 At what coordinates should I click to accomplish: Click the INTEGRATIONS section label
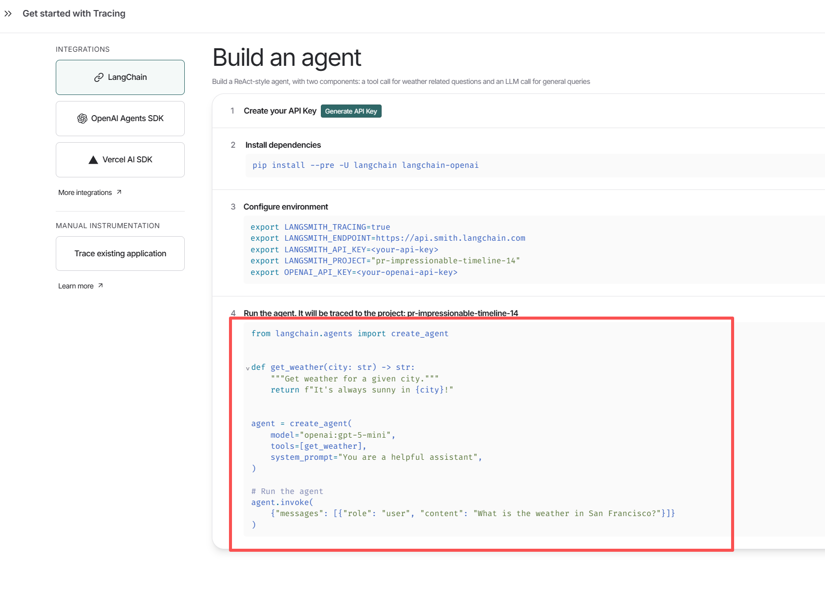click(83, 49)
